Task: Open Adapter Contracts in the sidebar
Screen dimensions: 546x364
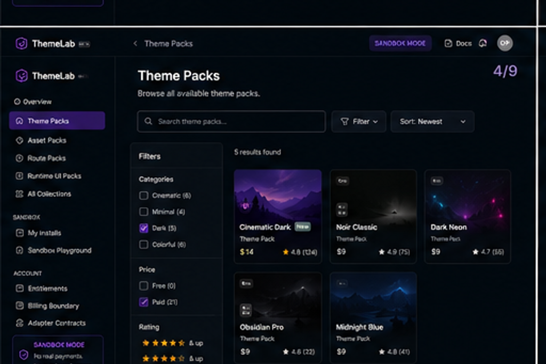Action: pyautogui.click(x=51, y=323)
